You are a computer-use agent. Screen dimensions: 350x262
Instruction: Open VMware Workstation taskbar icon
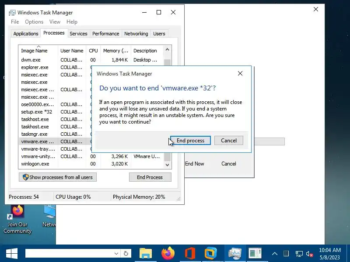point(211,253)
